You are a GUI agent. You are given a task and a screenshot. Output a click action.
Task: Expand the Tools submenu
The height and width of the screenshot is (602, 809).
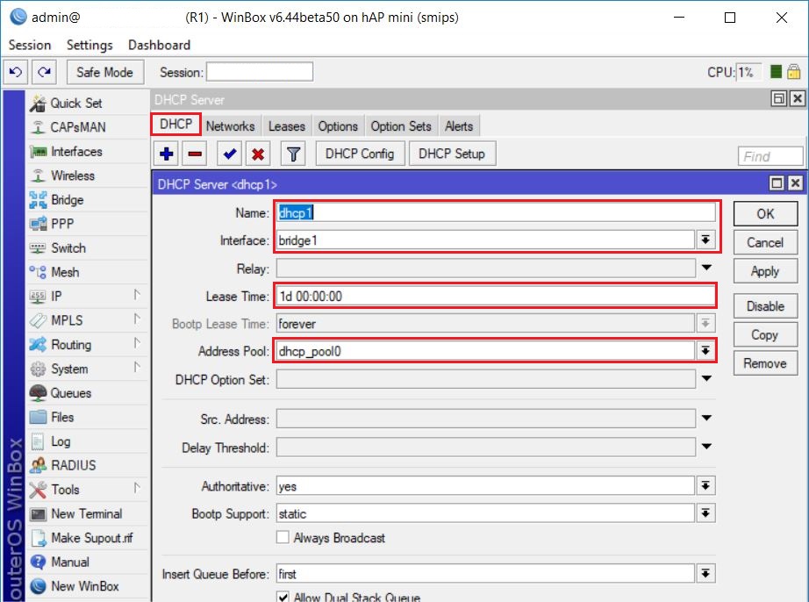coord(136,488)
